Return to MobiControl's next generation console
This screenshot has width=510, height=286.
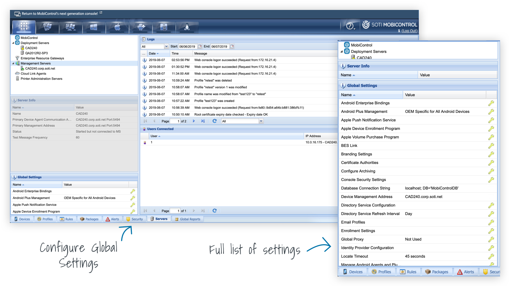tap(59, 13)
